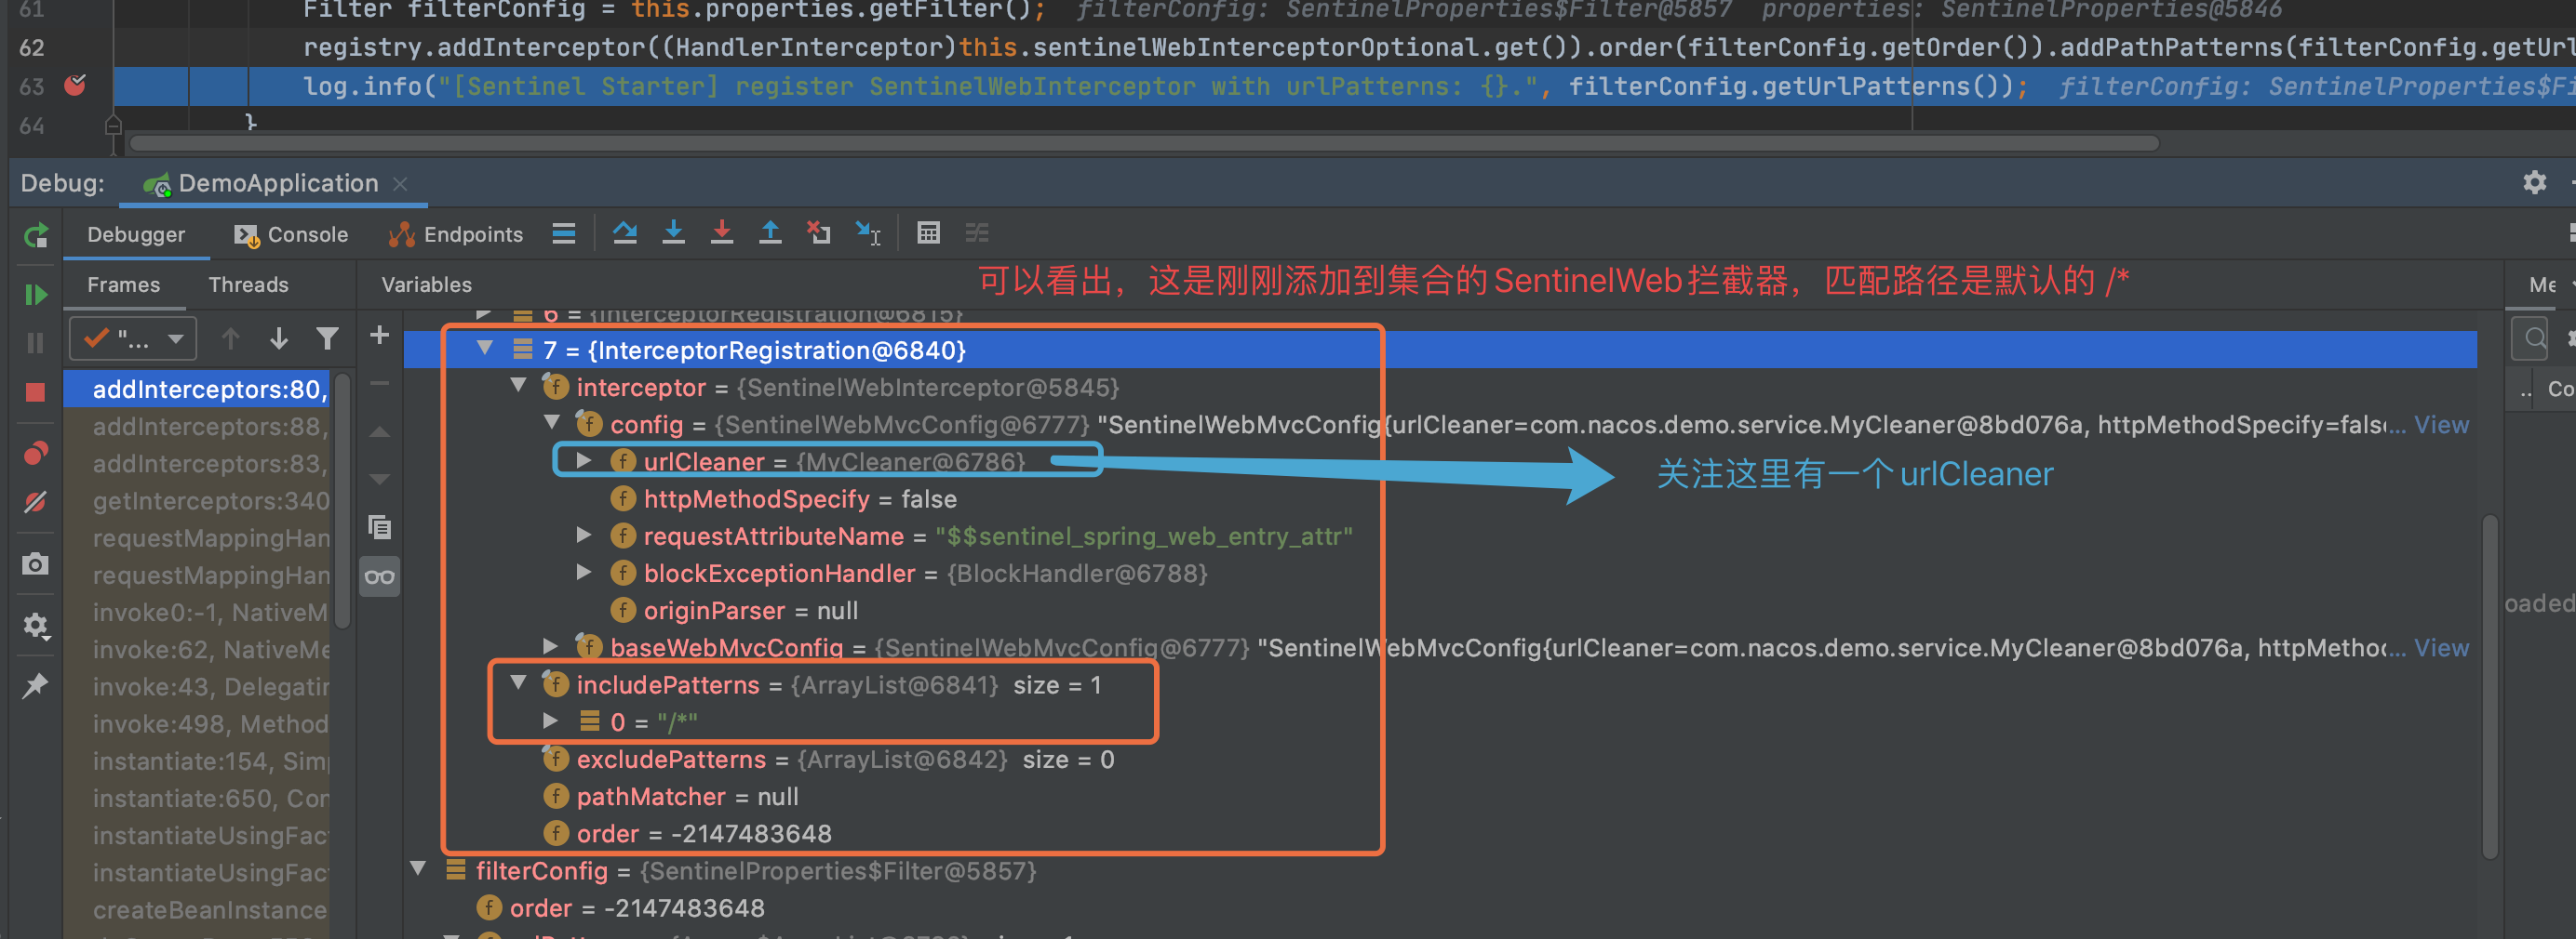Open Evaluate Expression calculator icon
The width and height of the screenshot is (2576, 939).
(929, 232)
